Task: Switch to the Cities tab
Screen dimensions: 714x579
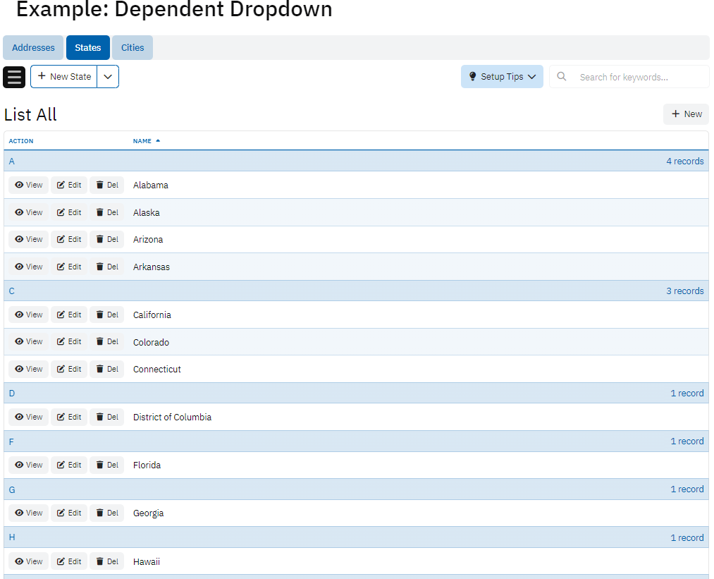Action: [133, 48]
